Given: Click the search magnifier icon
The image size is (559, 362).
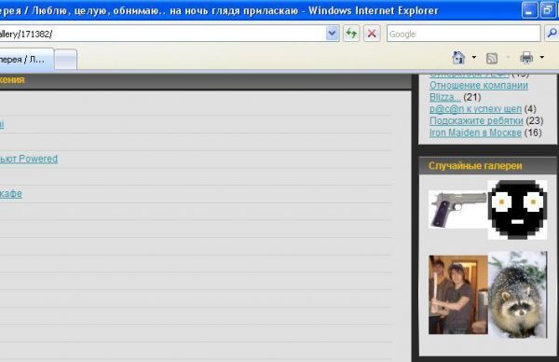Looking at the screenshot, I should click(552, 34).
